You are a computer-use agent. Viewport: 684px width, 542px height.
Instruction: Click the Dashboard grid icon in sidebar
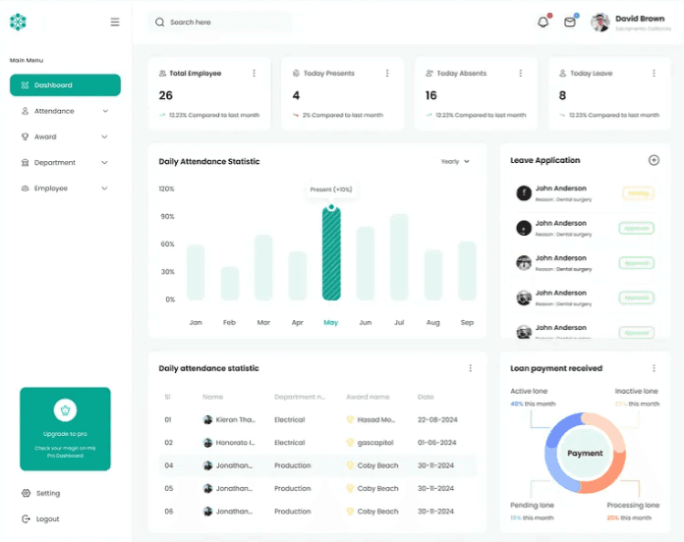point(25,85)
